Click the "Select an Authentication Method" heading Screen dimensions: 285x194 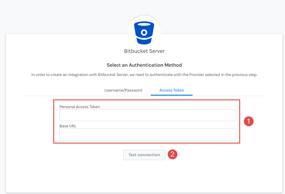pos(144,65)
